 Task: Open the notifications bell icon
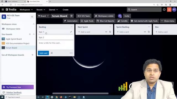169,10
